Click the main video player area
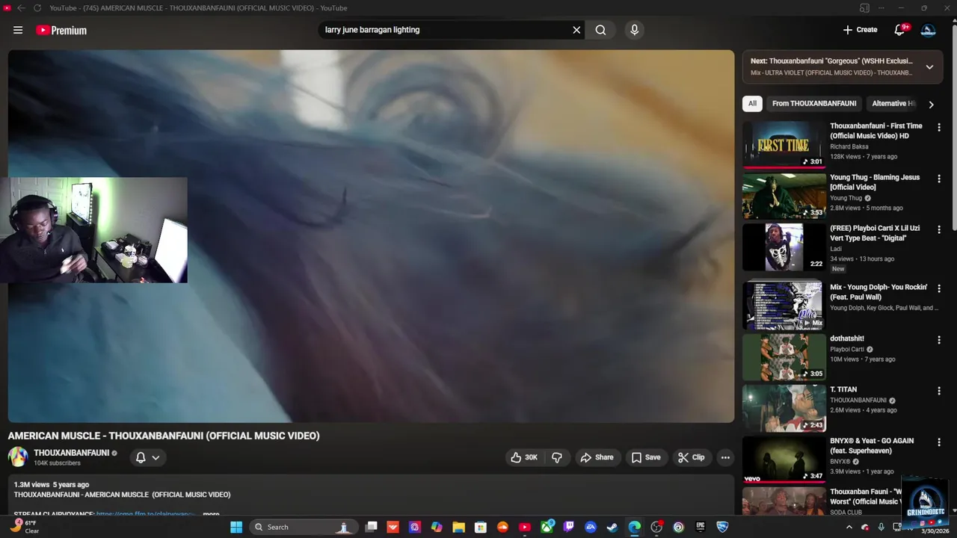This screenshot has width=957, height=538. click(371, 236)
